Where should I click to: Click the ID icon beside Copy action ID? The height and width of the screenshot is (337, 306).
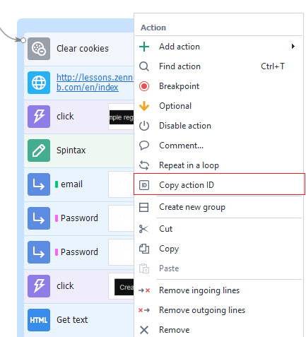click(144, 185)
